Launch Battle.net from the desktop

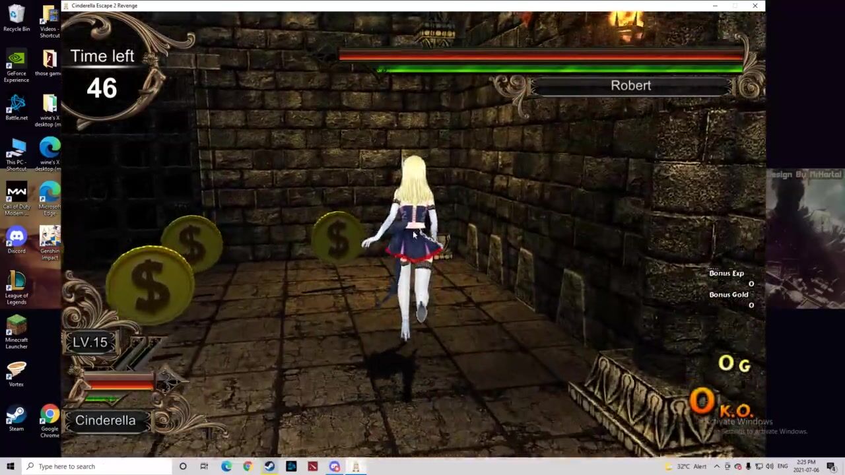click(x=17, y=108)
